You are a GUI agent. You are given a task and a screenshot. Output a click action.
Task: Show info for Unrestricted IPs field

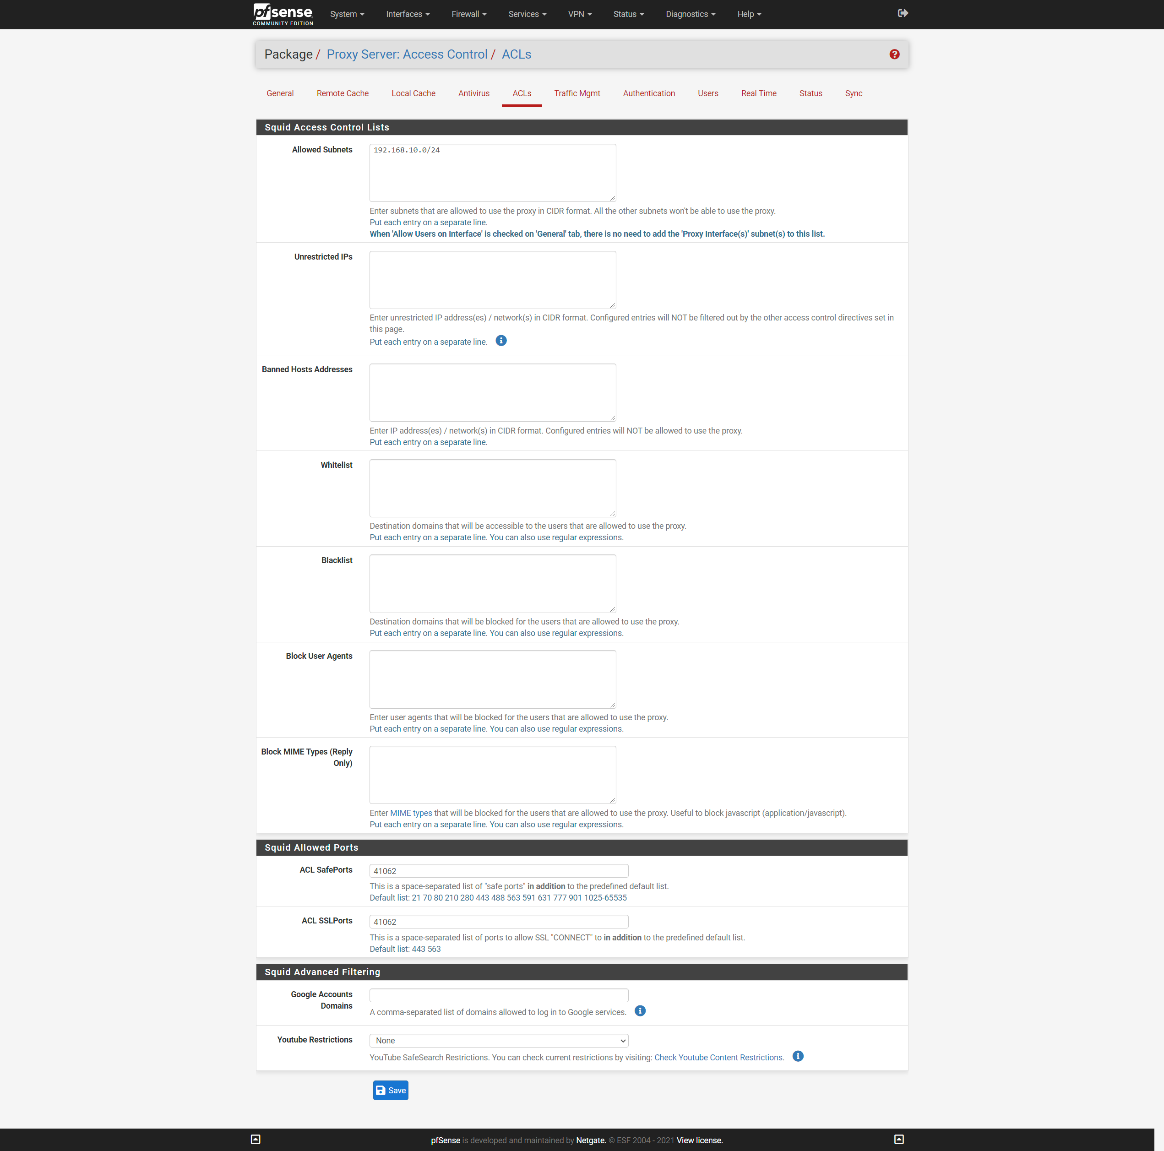click(x=500, y=341)
